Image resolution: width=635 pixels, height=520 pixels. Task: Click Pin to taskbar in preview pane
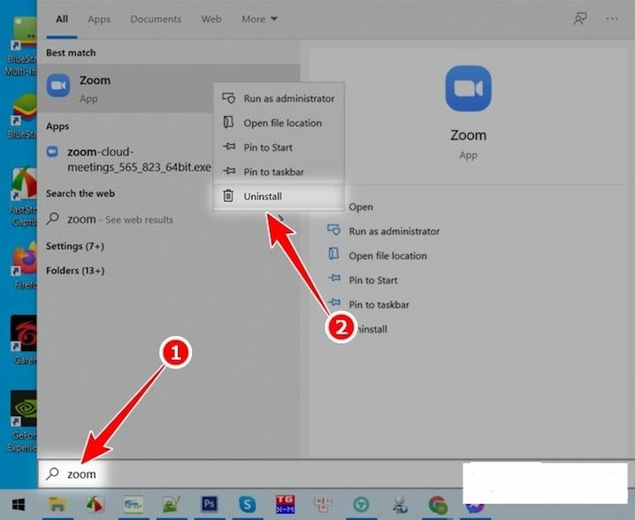tap(379, 304)
